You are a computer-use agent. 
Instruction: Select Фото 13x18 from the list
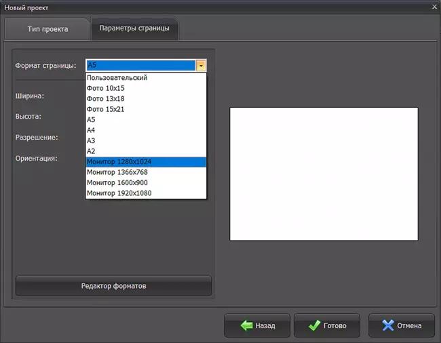pyautogui.click(x=146, y=98)
